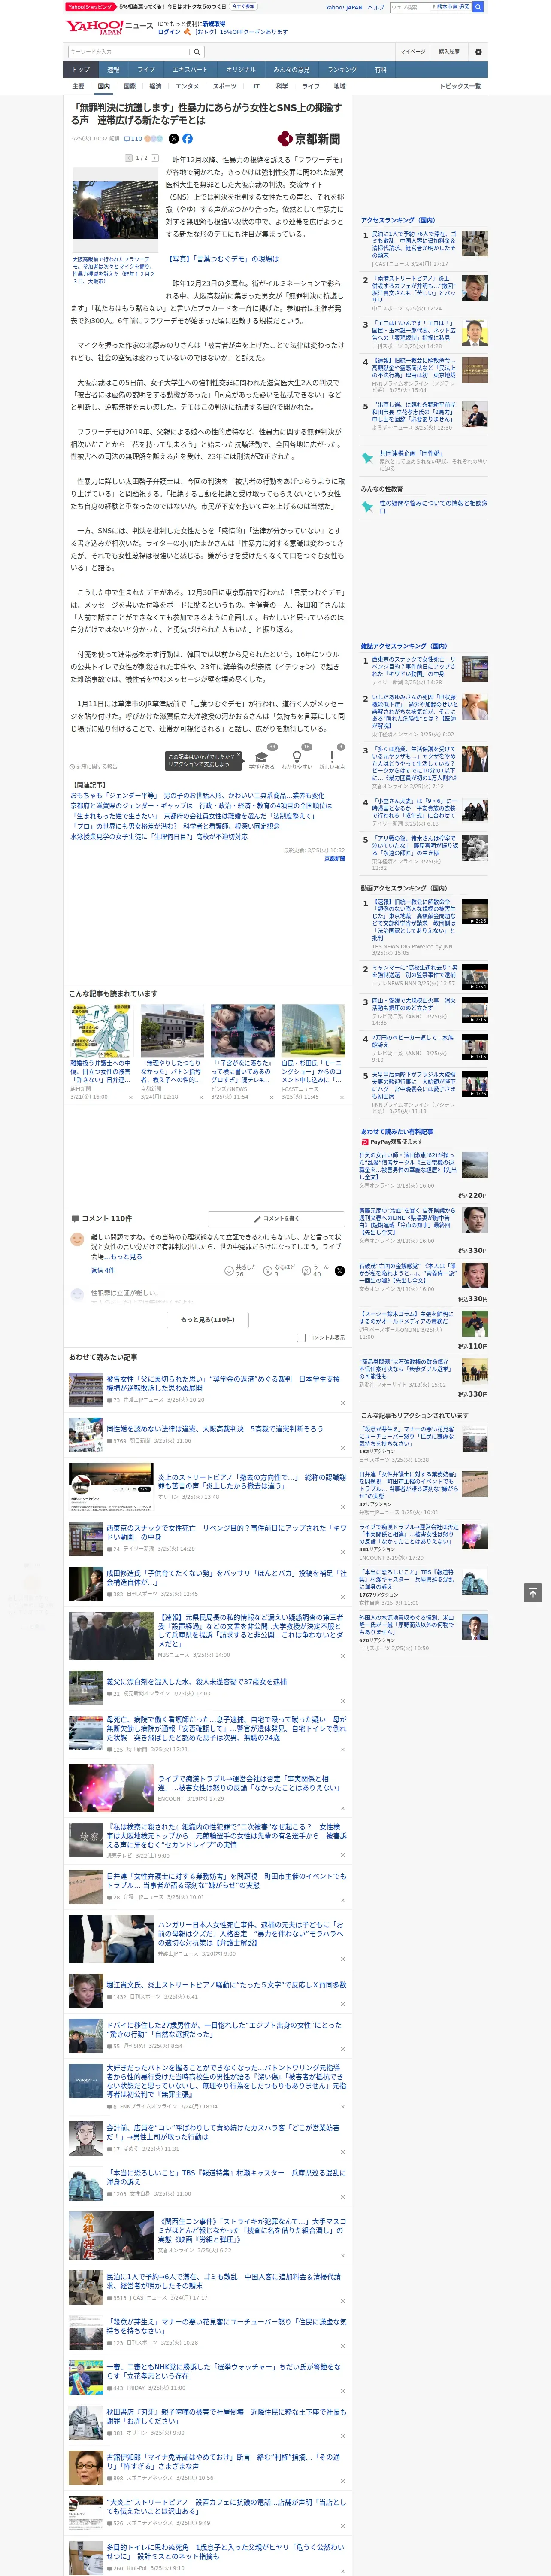Dismiss 離婚扱う弁護士 recommended card with x
Viewport: 551px width, 2576px height.
(130, 1097)
